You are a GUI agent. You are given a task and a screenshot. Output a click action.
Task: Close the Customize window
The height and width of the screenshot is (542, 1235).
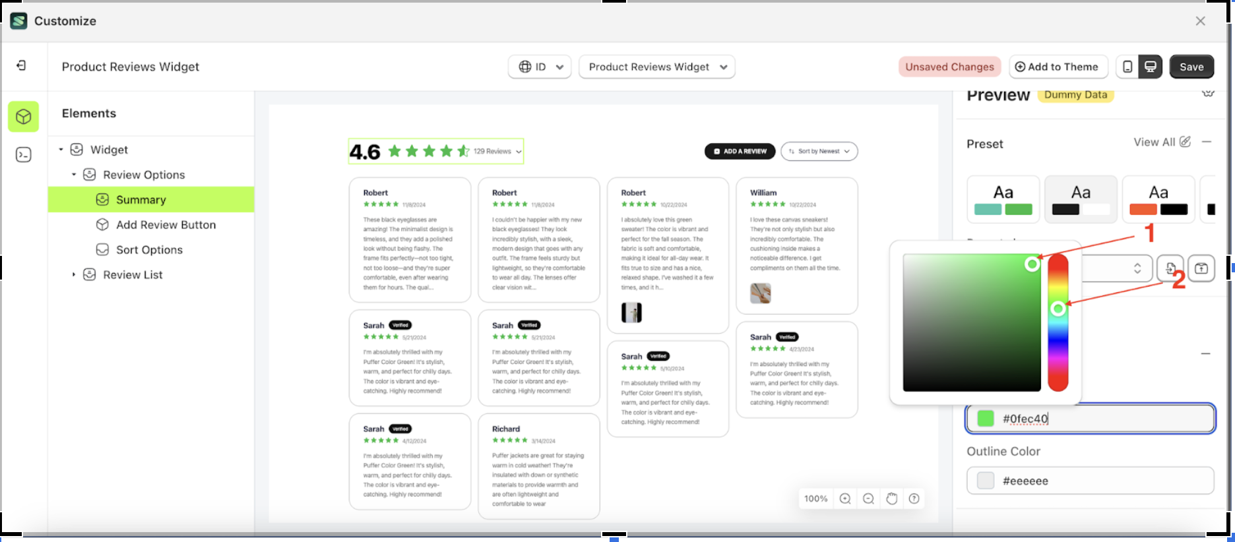[1201, 21]
